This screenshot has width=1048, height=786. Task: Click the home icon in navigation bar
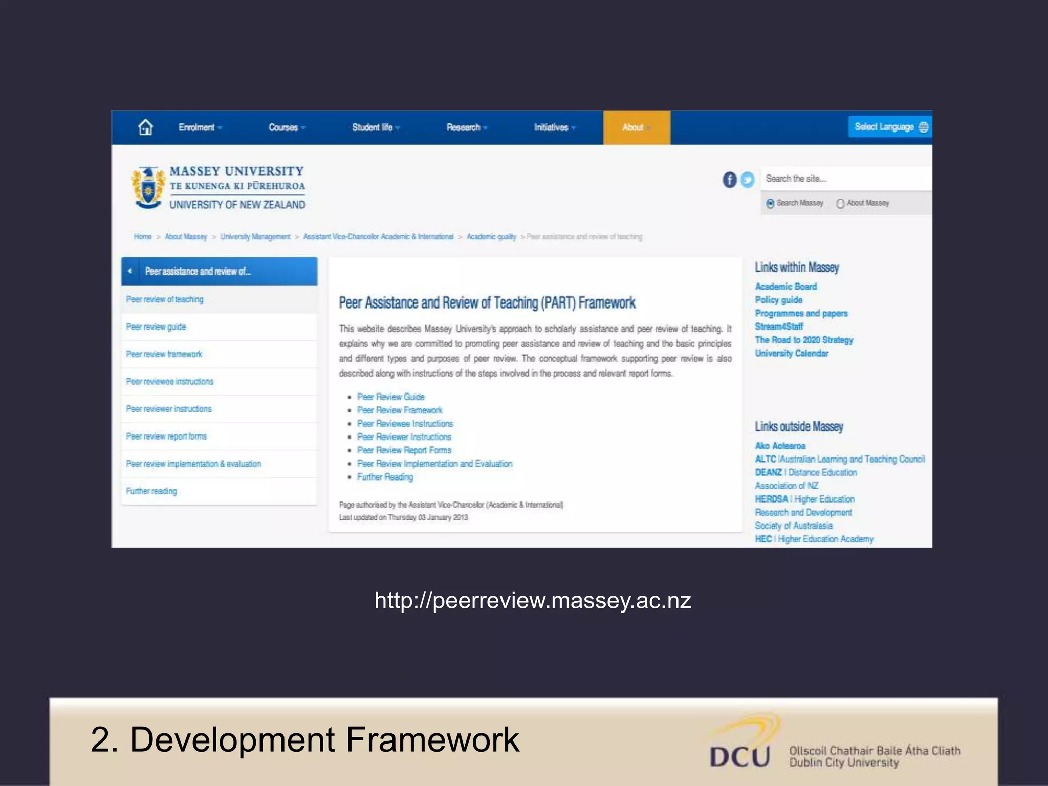coord(146,127)
